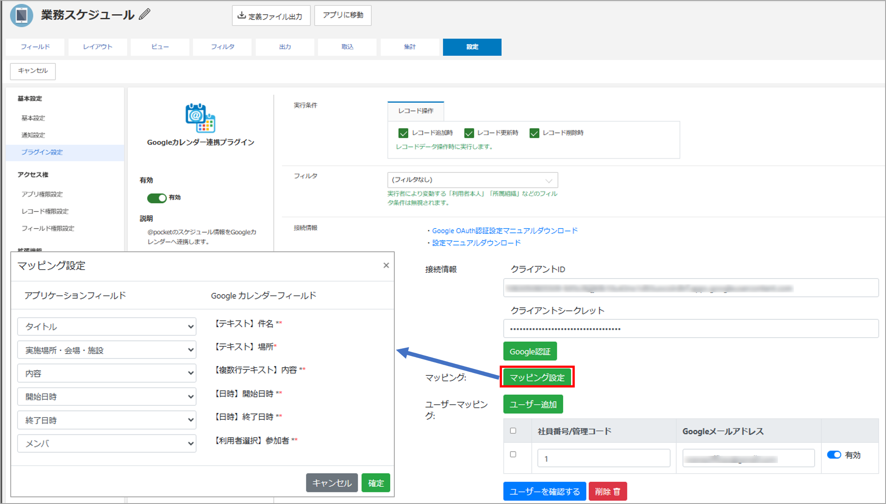Open フィールド権限設定 in sidebar
The width and height of the screenshot is (886, 504).
(48, 228)
